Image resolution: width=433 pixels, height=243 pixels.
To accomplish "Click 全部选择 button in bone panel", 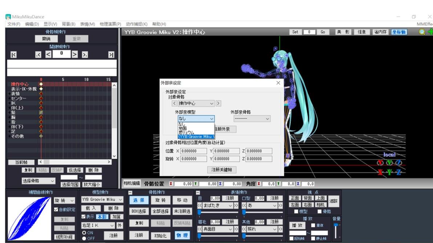I will pyautogui.click(x=161, y=211).
